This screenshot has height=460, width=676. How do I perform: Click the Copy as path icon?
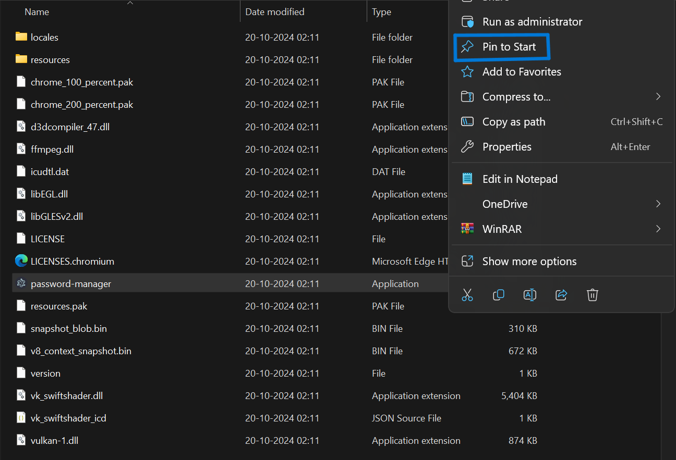467,122
